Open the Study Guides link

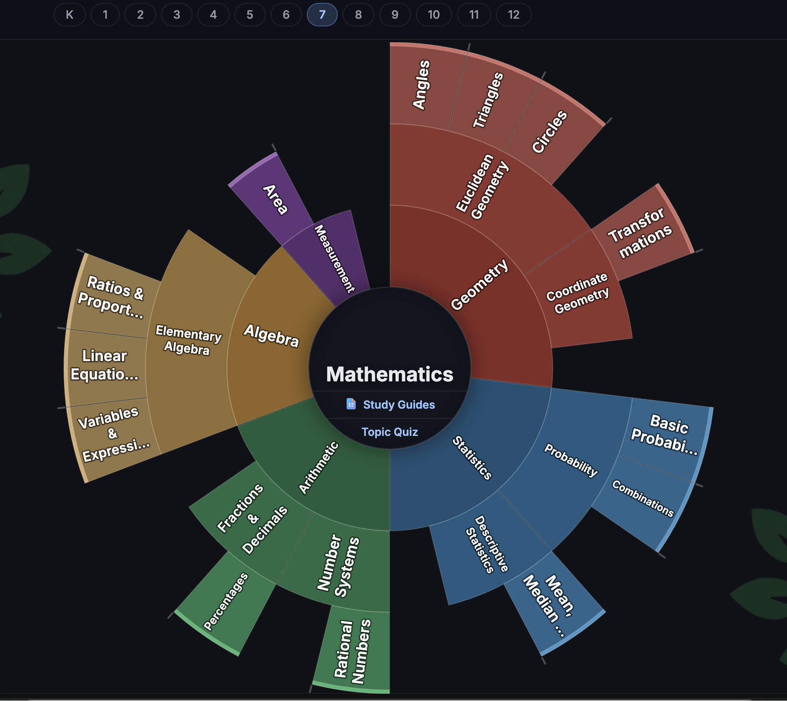point(399,405)
